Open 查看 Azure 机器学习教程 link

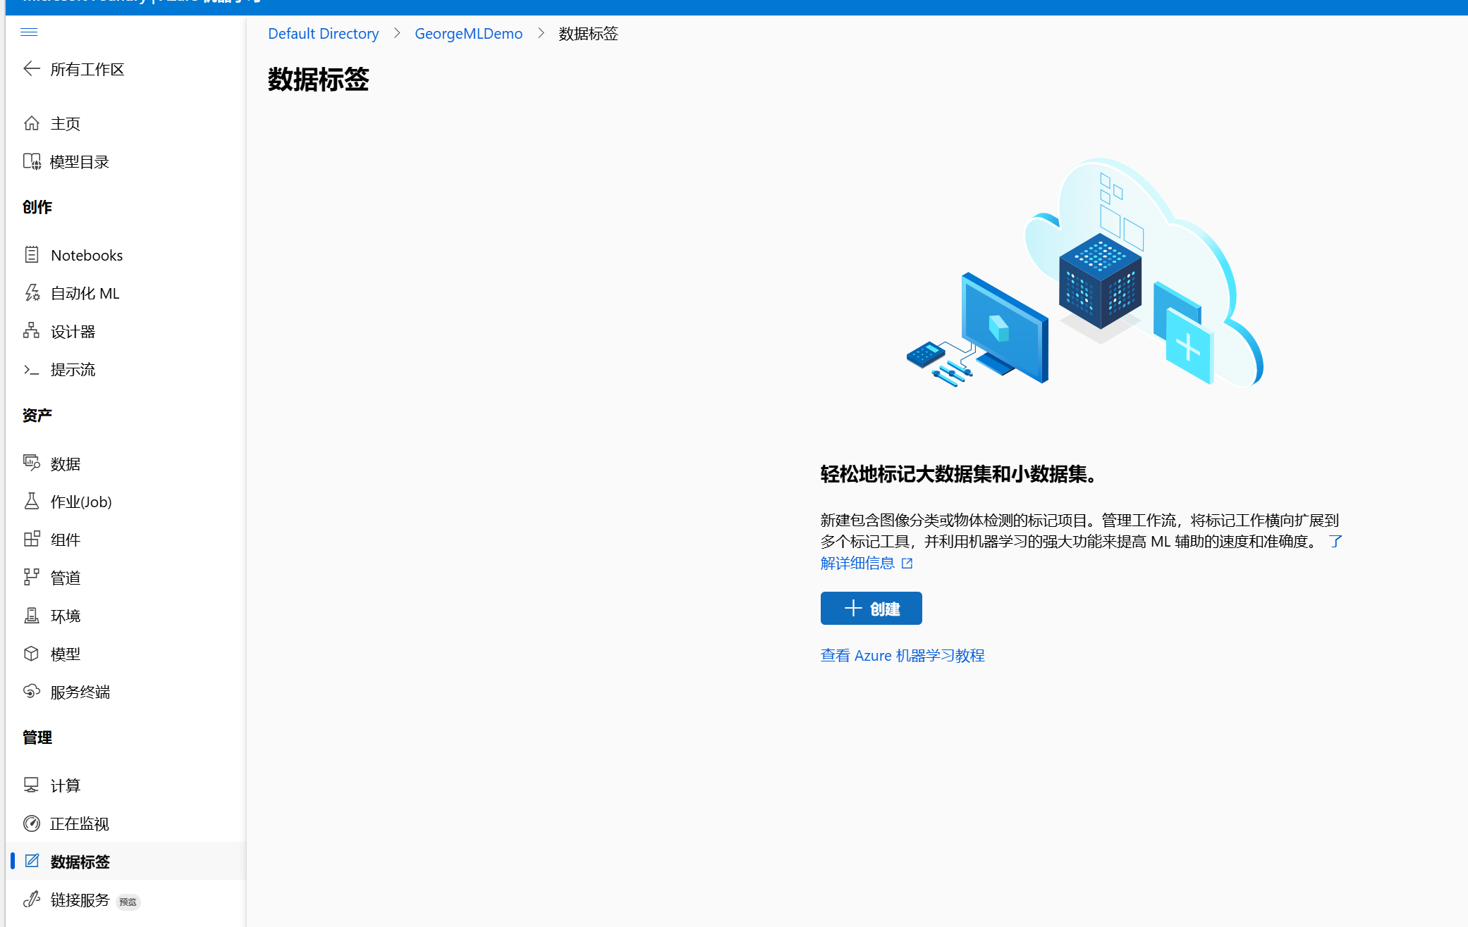point(902,655)
